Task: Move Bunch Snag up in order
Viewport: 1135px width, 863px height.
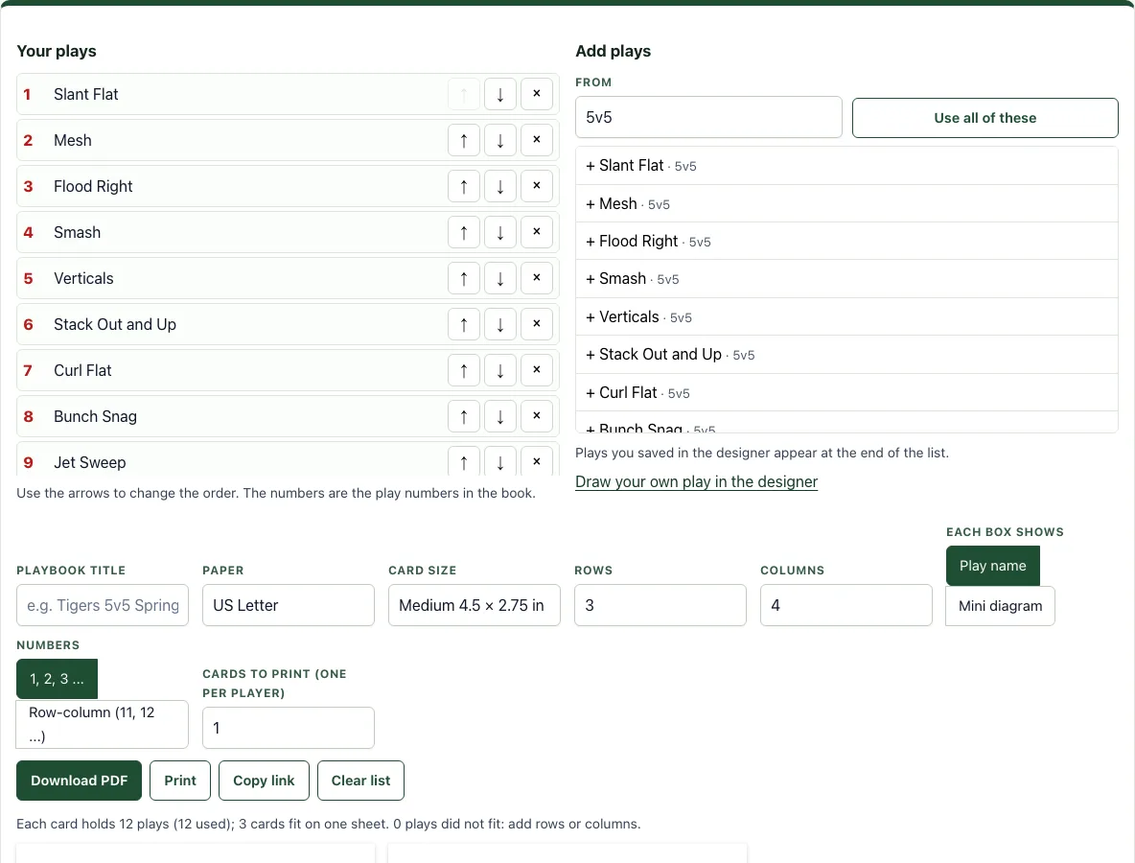Action: pos(464,416)
